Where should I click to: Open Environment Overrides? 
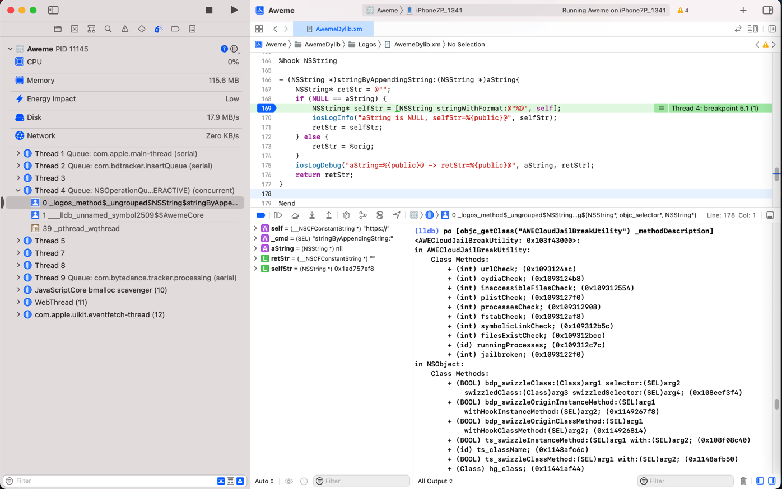point(380,215)
